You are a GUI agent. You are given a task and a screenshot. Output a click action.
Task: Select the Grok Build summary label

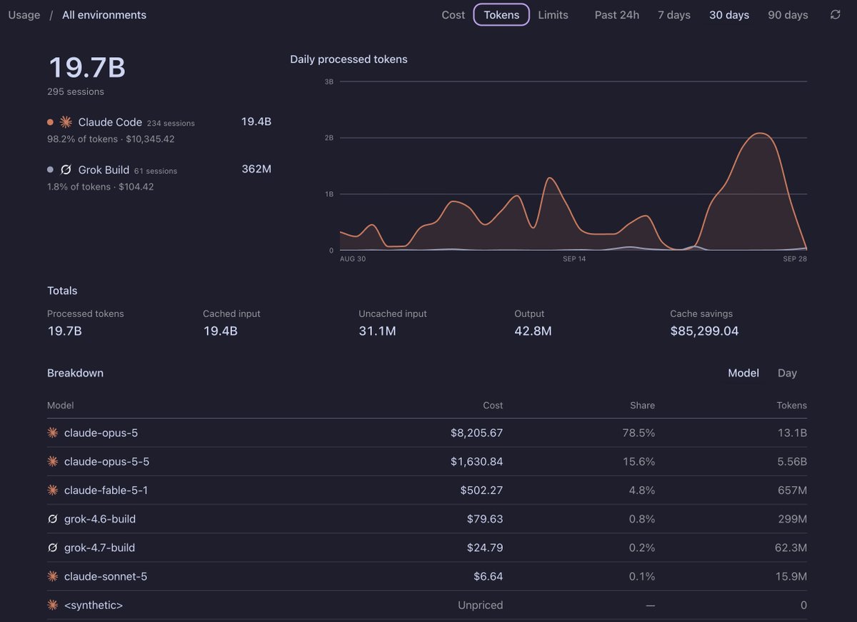104,170
